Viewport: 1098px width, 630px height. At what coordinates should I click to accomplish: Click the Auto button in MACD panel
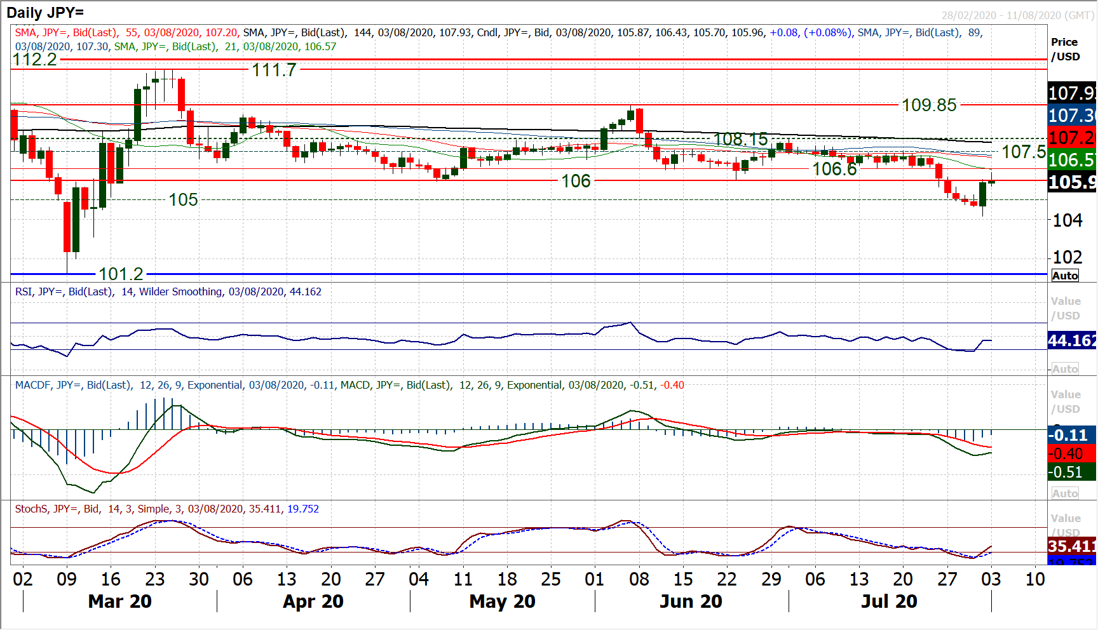[x=1065, y=493]
